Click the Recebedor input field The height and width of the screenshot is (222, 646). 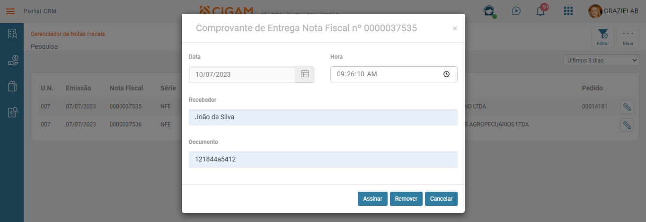tap(323, 117)
